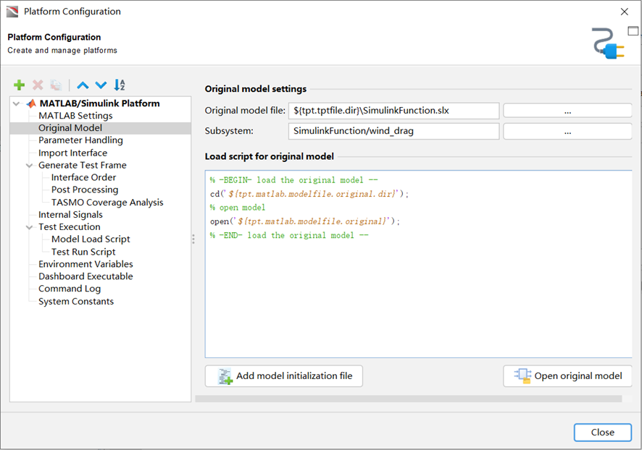Open Dashboard Executable page
The height and width of the screenshot is (450, 642).
coord(86,276)
